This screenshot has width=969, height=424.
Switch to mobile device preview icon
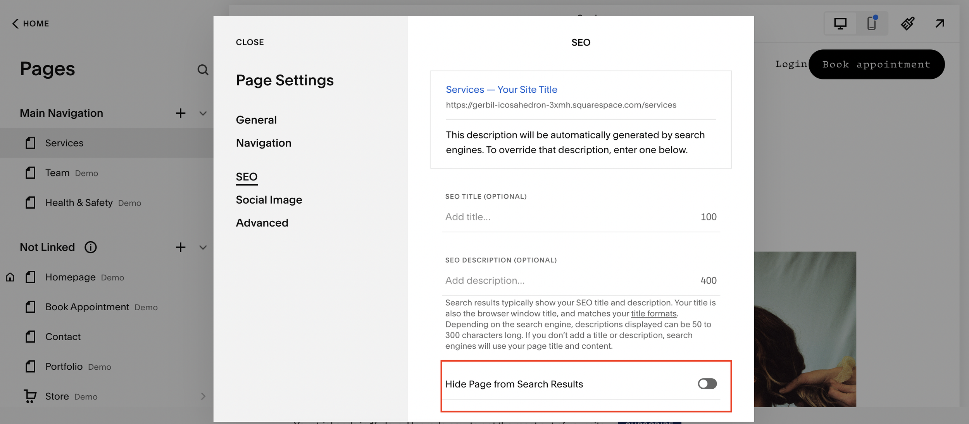(x=872, y=24)
